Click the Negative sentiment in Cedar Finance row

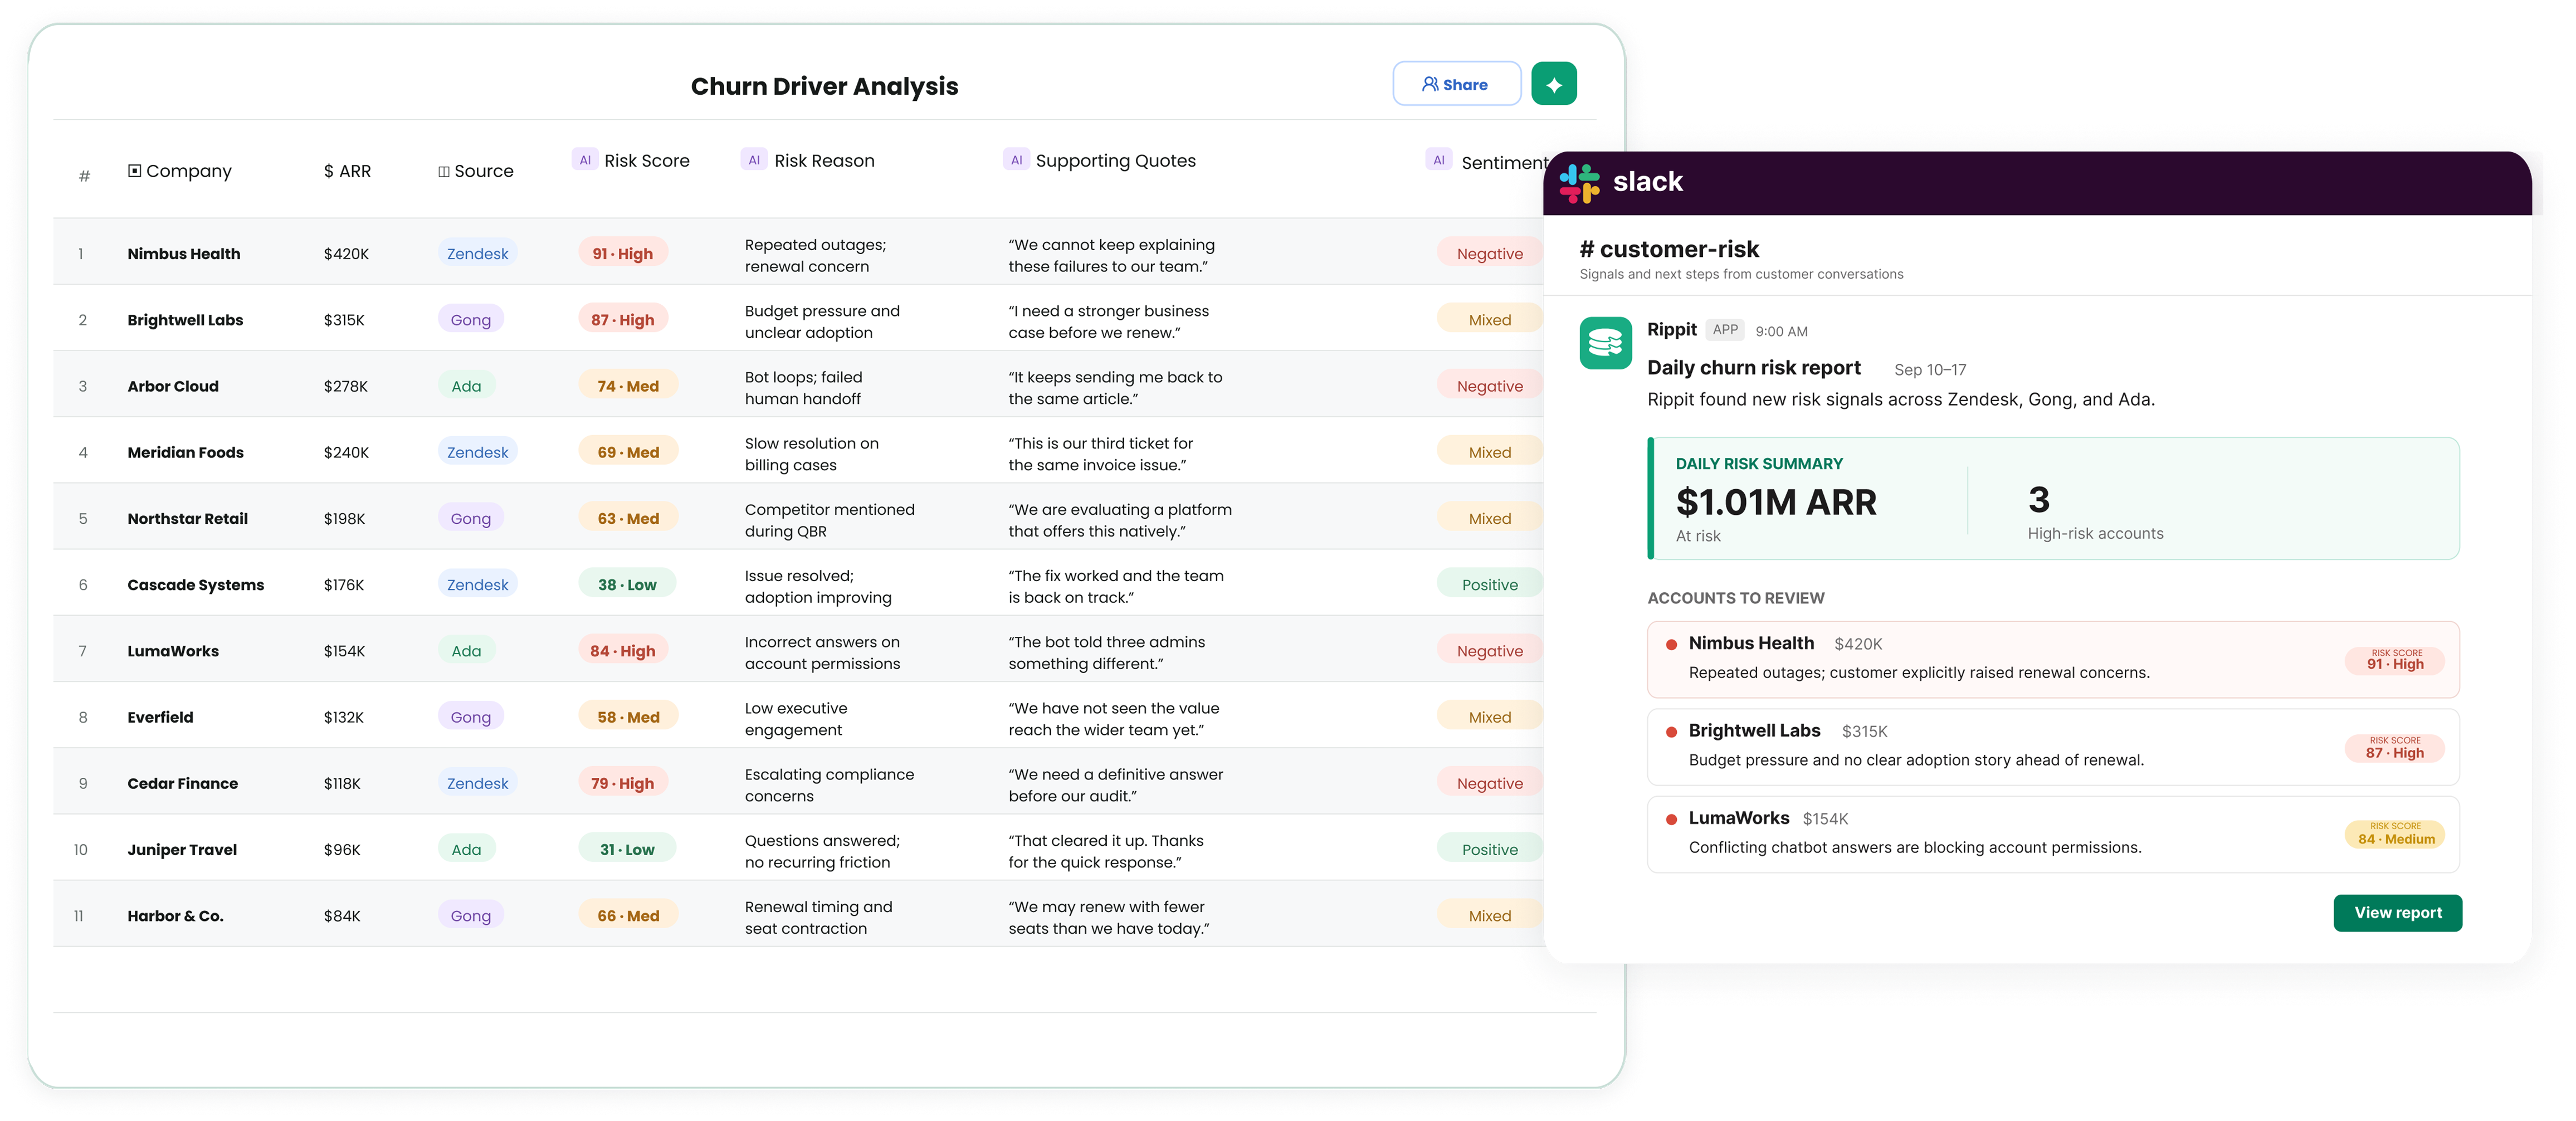[1489, 783]
